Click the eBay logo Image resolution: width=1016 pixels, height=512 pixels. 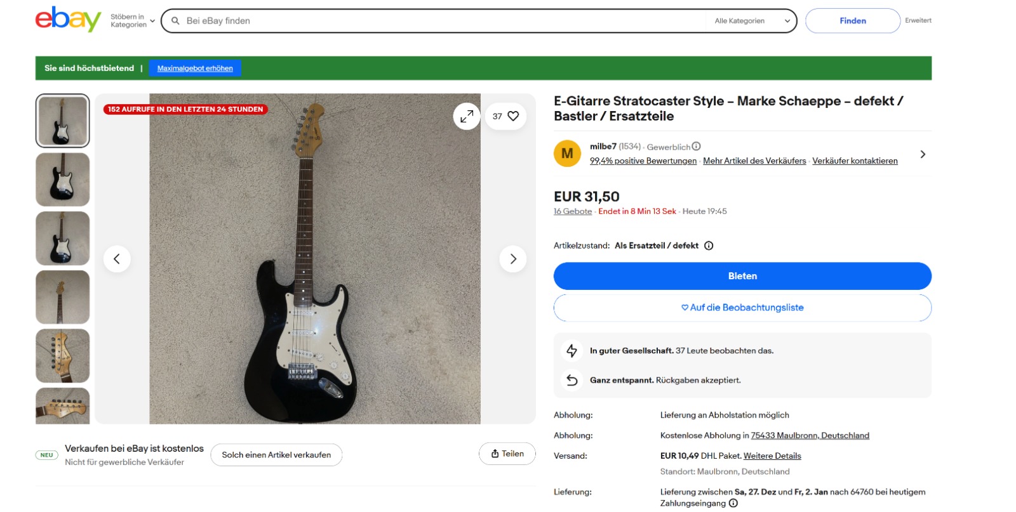pyautogui.click(x=68, y=20)
